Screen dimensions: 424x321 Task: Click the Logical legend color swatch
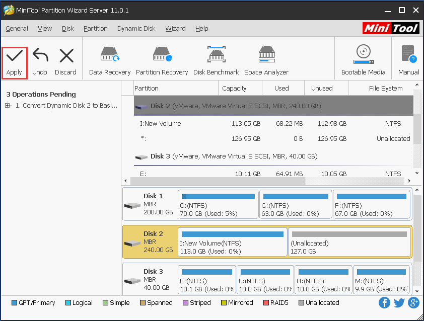[x=68, y=302]
